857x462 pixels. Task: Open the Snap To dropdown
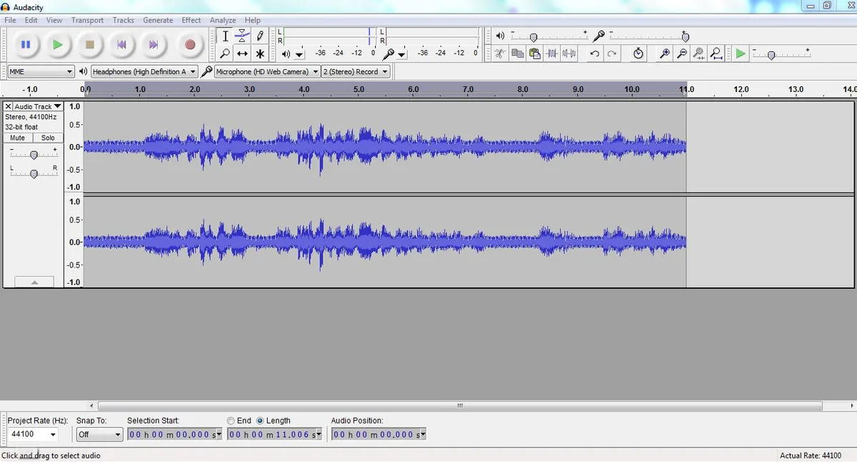[99, 434]
